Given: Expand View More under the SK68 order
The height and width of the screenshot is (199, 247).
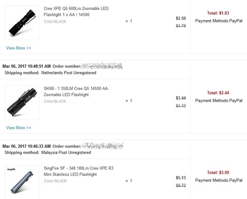Looking at the screenshot, I should (x=19, y=128).
